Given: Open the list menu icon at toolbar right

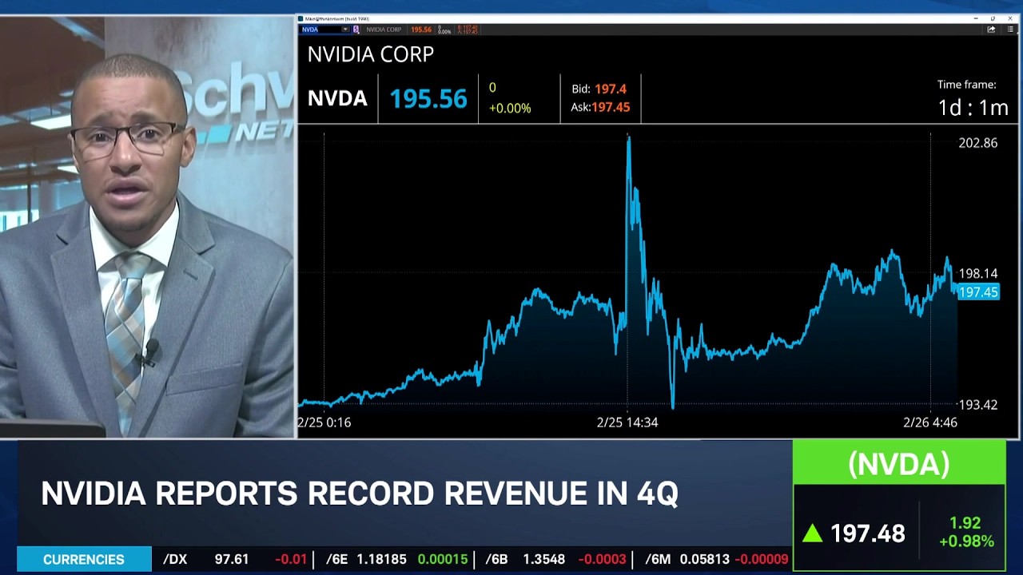Looking at the screenshot, I should [1011, 30].
